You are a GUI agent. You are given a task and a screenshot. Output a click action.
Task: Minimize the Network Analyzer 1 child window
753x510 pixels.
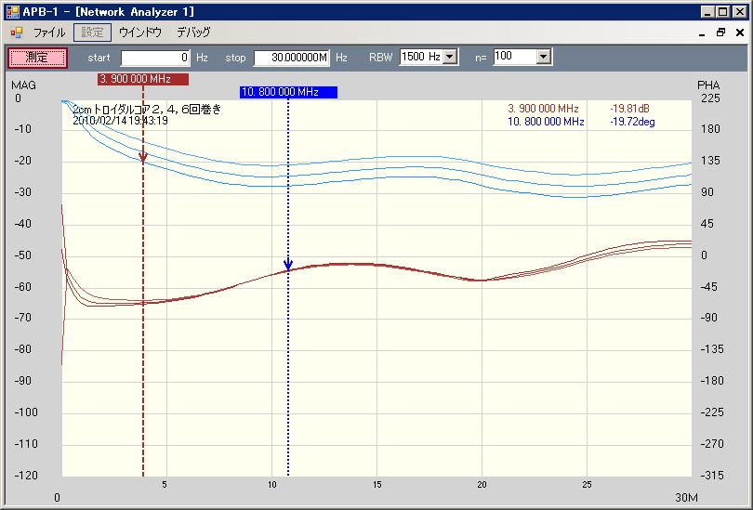tap(703, 33)
